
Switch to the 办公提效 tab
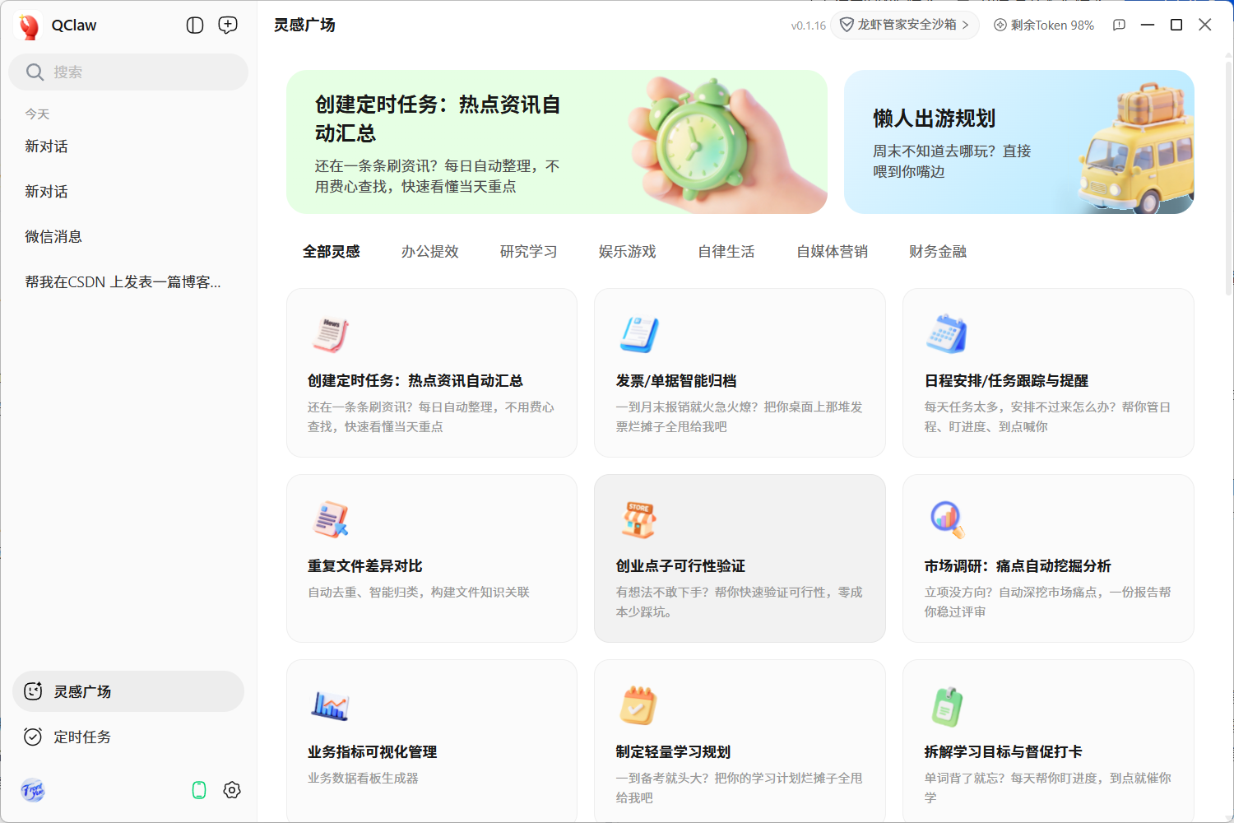coord(430,252)
